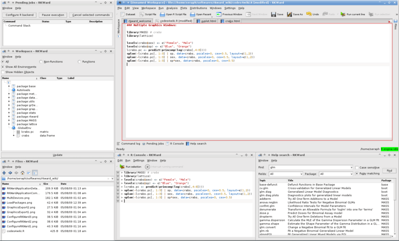399x241 pixels.
Task: Open Help search tool view
Action: coord(196,144)
